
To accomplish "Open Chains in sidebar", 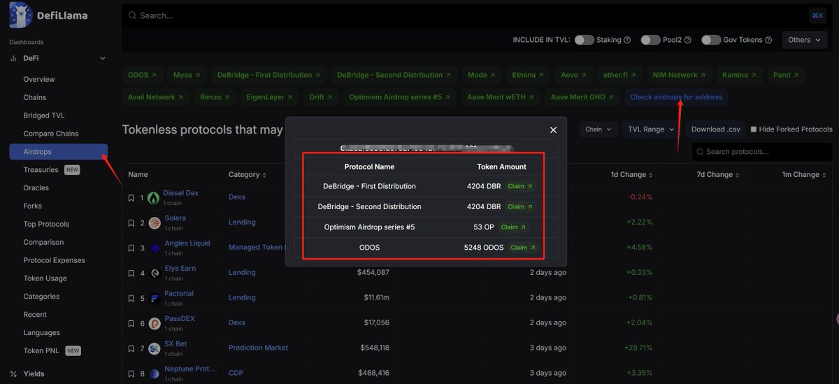I will 35,97.
